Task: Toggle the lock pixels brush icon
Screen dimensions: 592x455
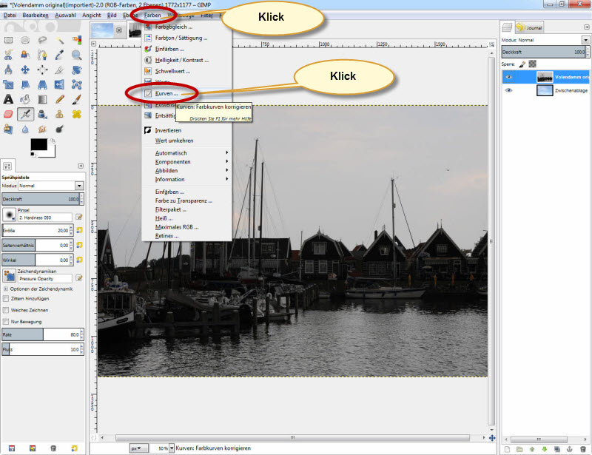Action: click(x=522, y=64)
